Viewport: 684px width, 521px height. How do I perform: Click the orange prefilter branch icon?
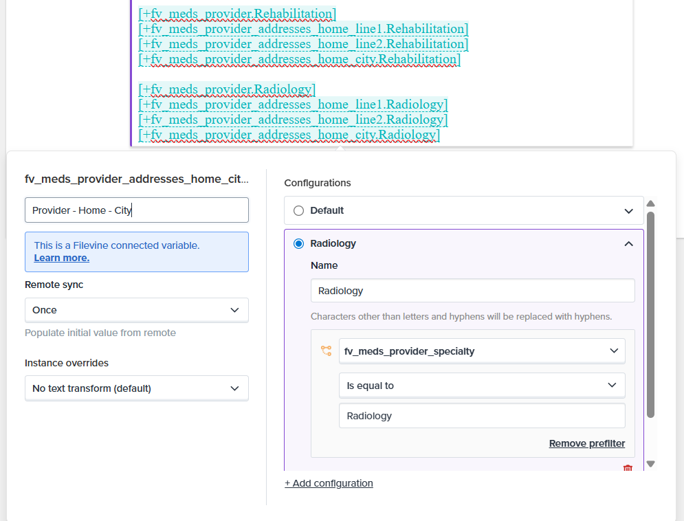(x=326, y=351)
